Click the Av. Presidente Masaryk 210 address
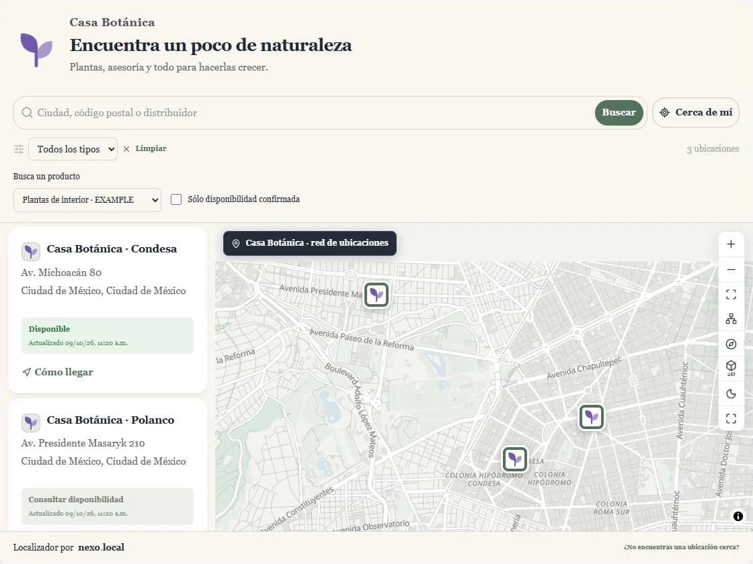753x564 pixels. click(83, 443)
